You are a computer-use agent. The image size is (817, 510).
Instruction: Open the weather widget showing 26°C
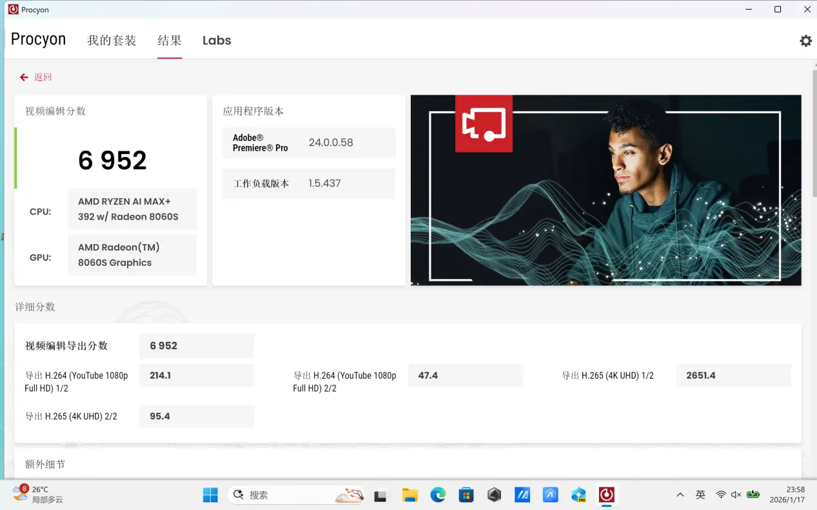click(39, 495)
